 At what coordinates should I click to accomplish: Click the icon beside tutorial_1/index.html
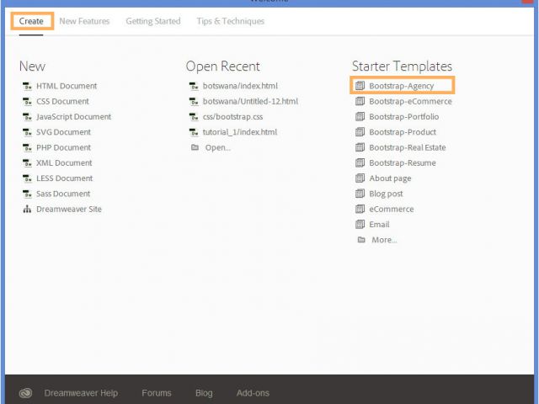point(194,132)
